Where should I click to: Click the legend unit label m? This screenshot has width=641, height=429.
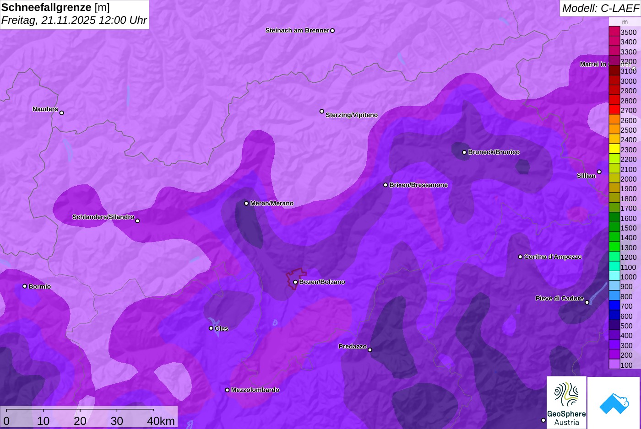[x=625, y=22]
